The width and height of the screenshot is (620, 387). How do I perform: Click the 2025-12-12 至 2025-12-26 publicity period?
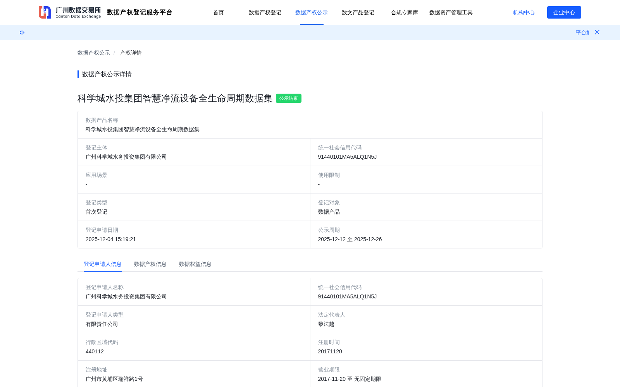[350, 239]
